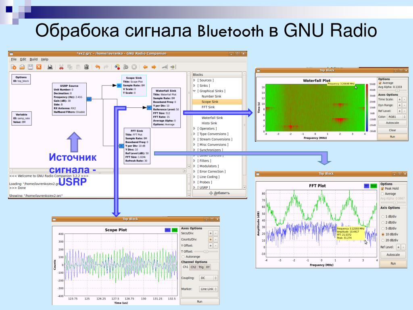Click Ref Level plus button in FFT Plot window
Screen dimensions: 413x310
click(398, 247)
